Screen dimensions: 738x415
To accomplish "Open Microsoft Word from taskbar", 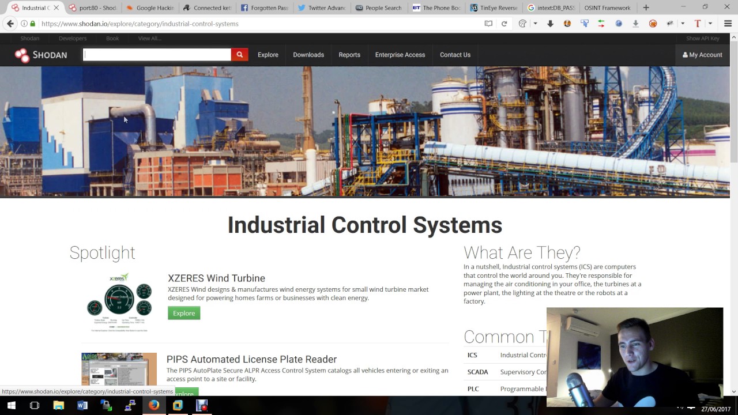I will coord(82,406).
